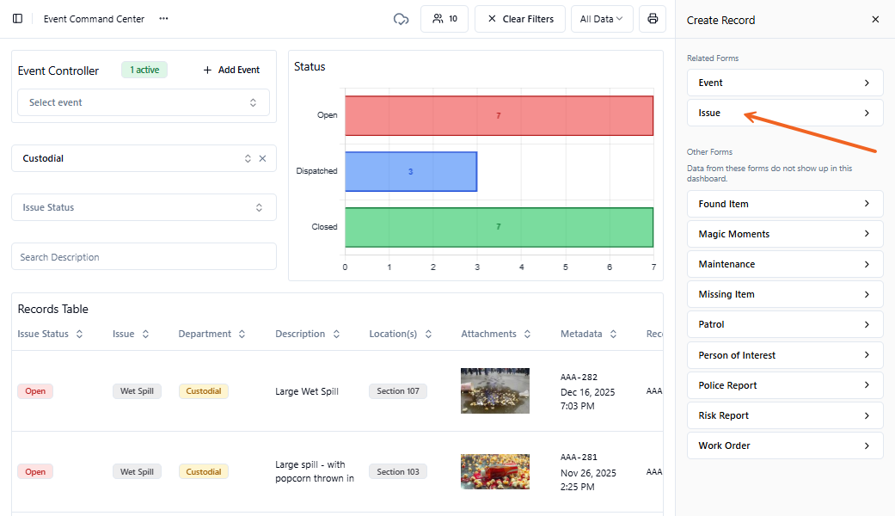Open the Section 107 wet spill thumbnail

(494, 391)
